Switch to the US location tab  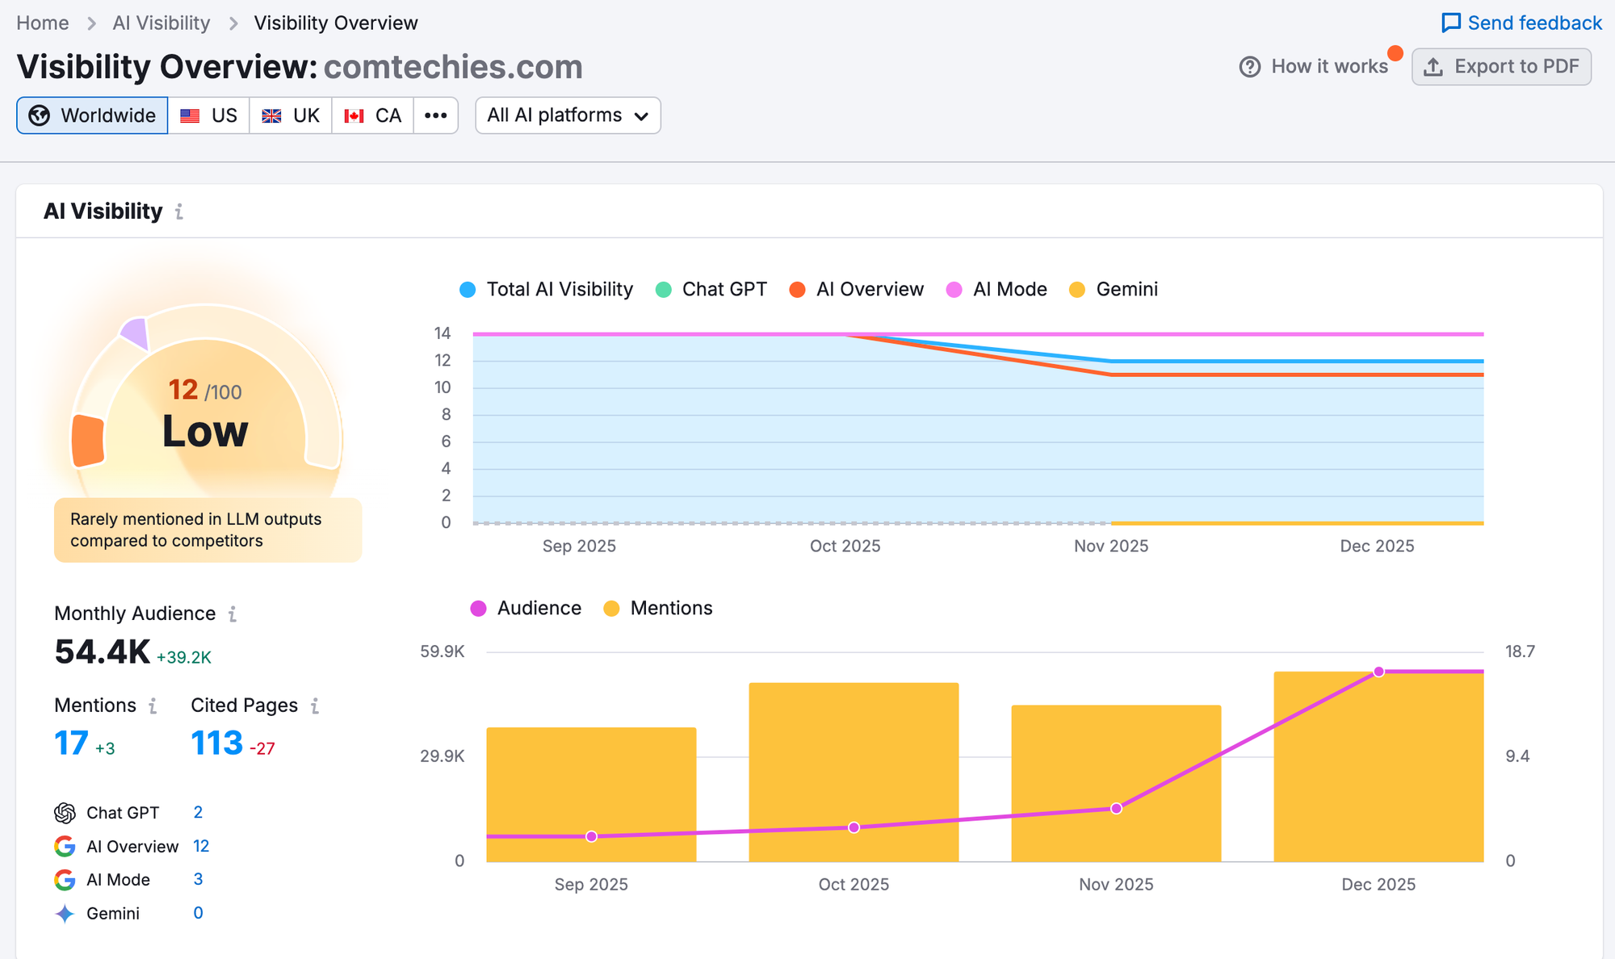(x=208, y=115)
